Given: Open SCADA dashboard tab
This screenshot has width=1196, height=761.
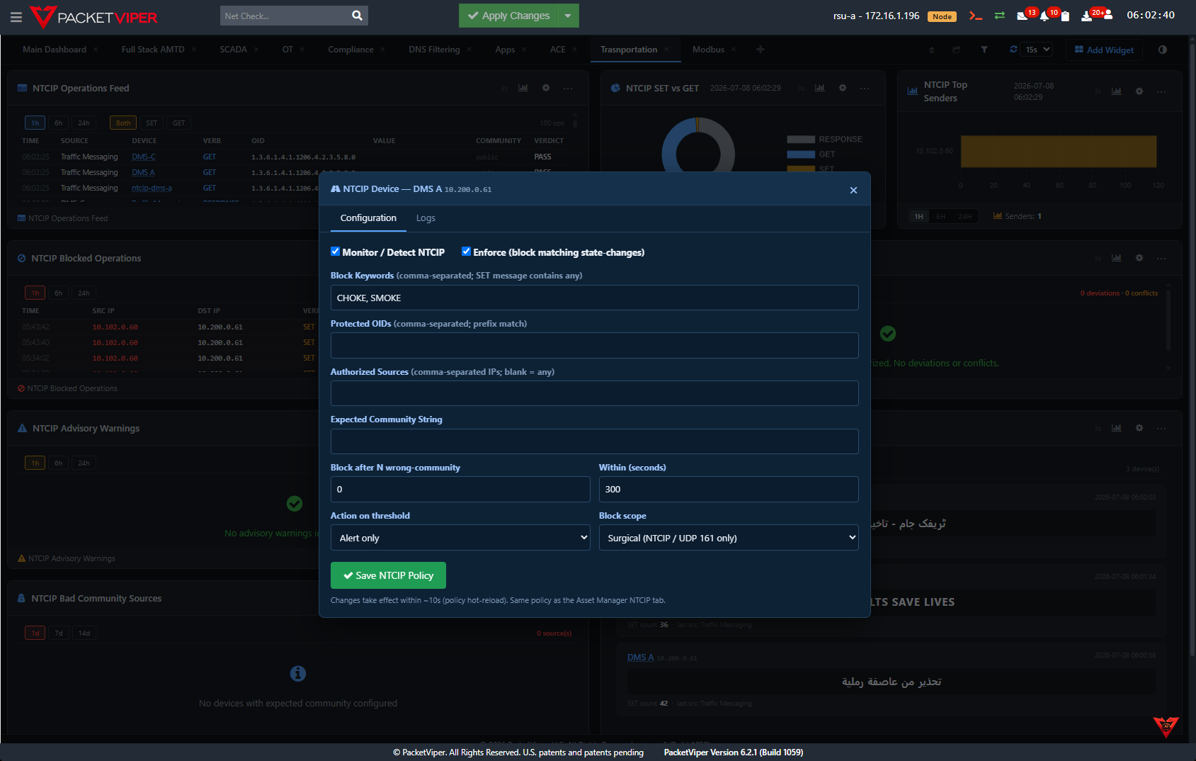Looking at the screenshot, I should click(233, 50).
